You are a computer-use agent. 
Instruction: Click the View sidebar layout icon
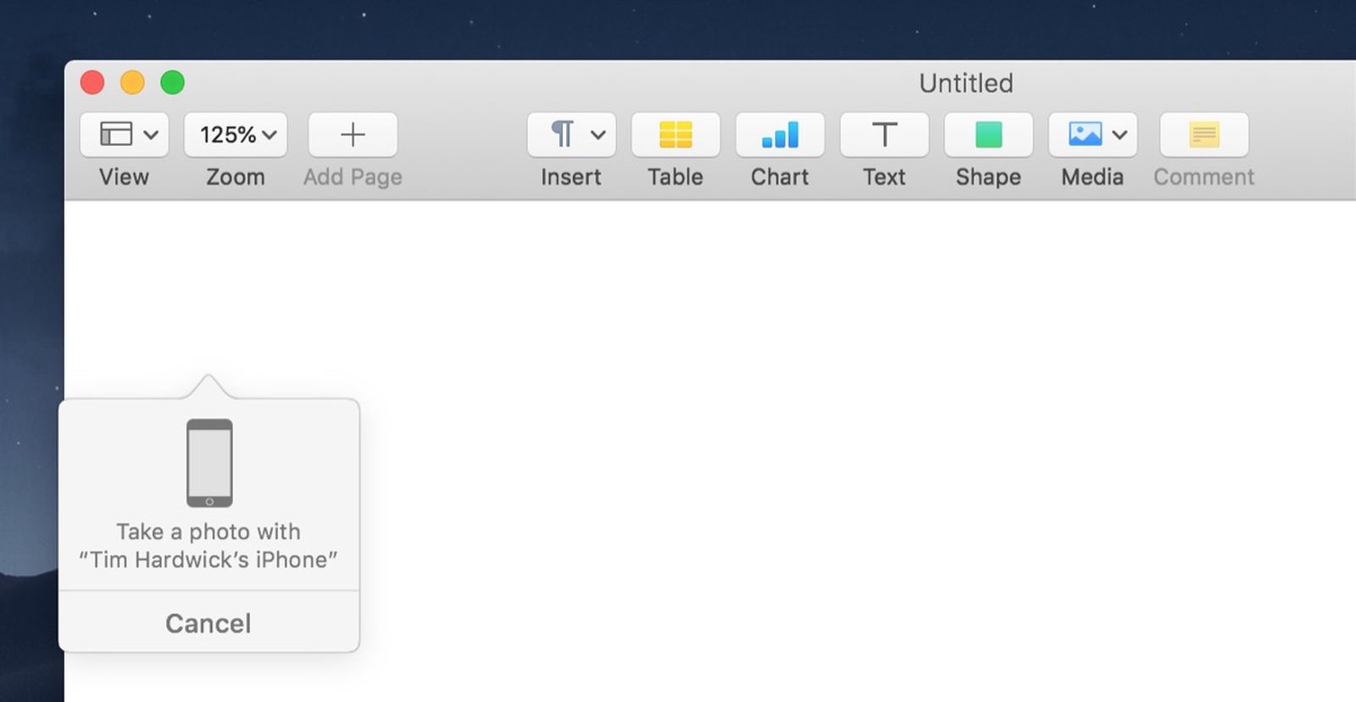pos(116,134)
